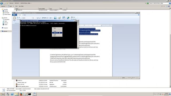Open the WordPad application menu button
This screenshot has height=96, width=171.
coord(14,15)
